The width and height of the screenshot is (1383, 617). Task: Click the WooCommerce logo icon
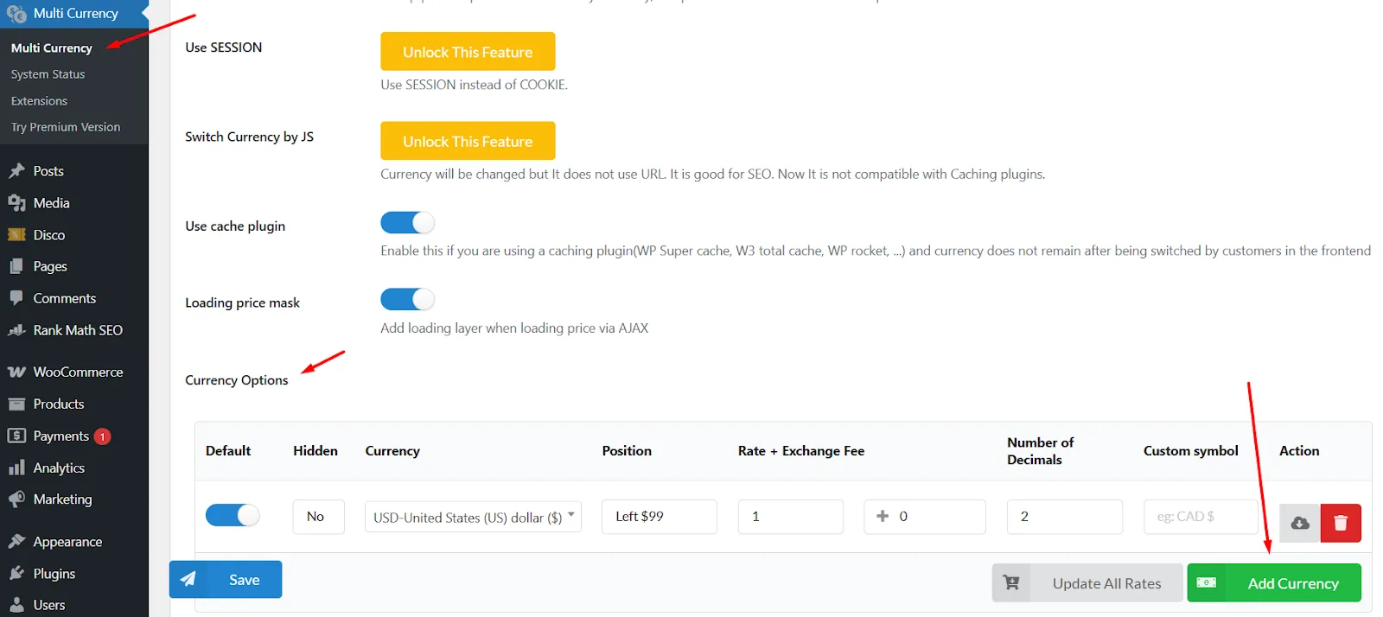(x=16, y=372)
